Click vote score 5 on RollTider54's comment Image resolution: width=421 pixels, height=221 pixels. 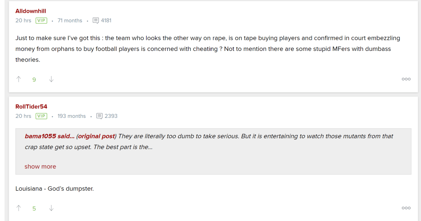(34, 209)
